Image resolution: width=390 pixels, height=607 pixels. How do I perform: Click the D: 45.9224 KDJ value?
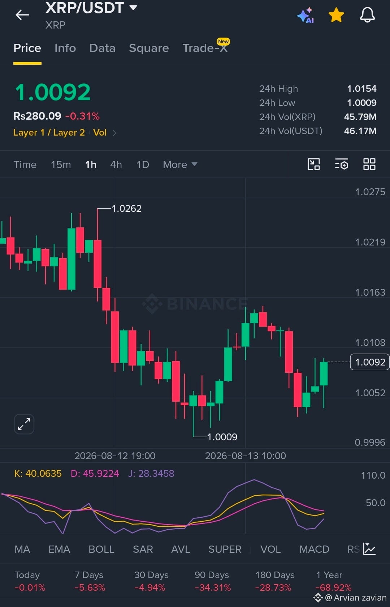click(x=95, y=474)
